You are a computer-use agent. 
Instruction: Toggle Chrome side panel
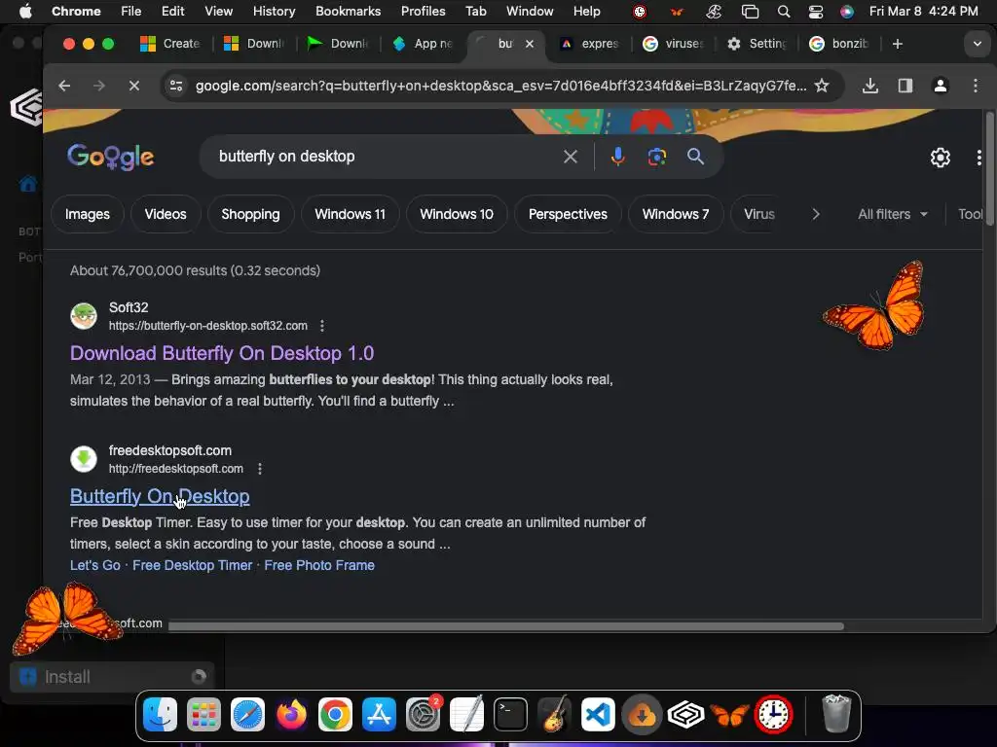905,86
